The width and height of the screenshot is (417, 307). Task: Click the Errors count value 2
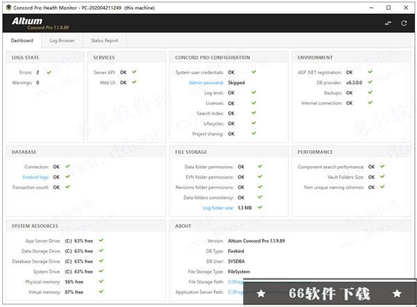(38, 72)
